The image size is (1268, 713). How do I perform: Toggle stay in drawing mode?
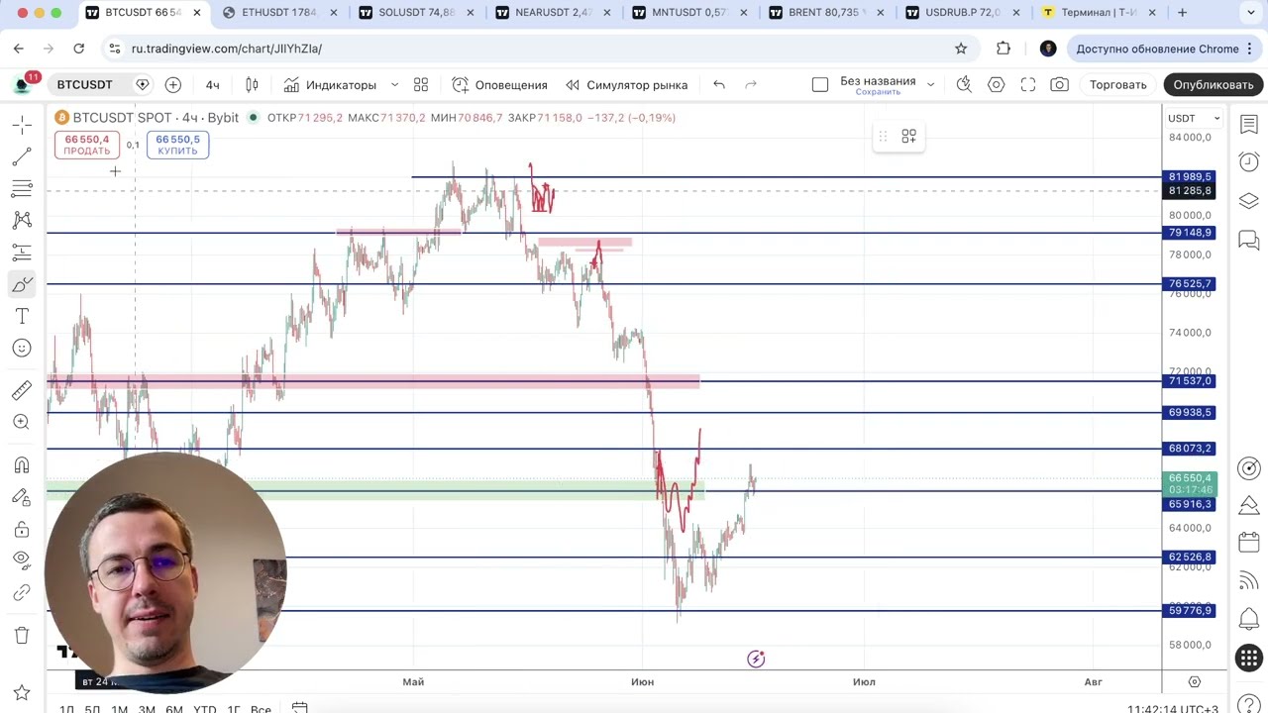point(22,497)
